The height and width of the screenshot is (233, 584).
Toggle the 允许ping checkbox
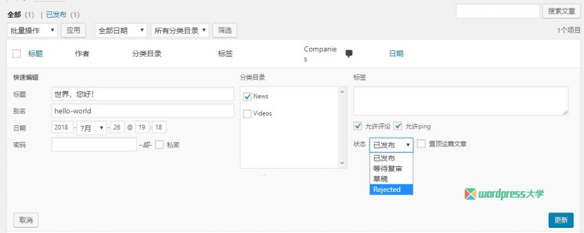[398, 126]
